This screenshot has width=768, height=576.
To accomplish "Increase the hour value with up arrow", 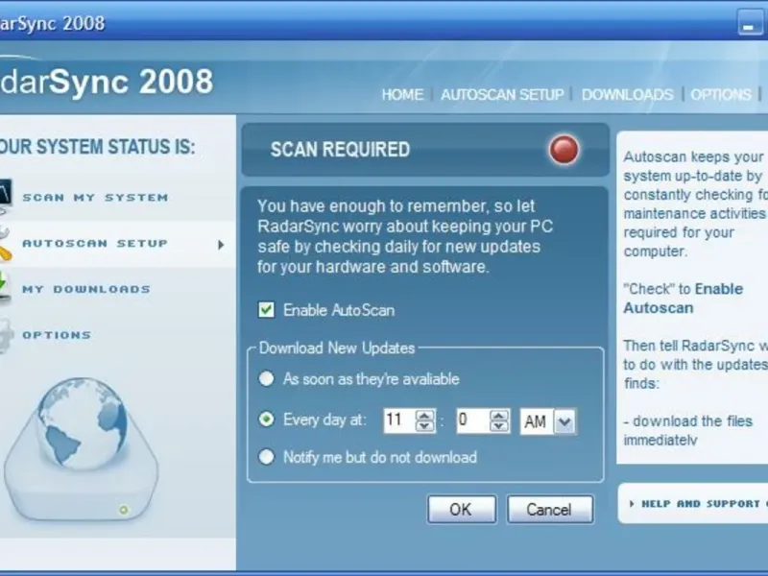I will (x=424, y=416).
